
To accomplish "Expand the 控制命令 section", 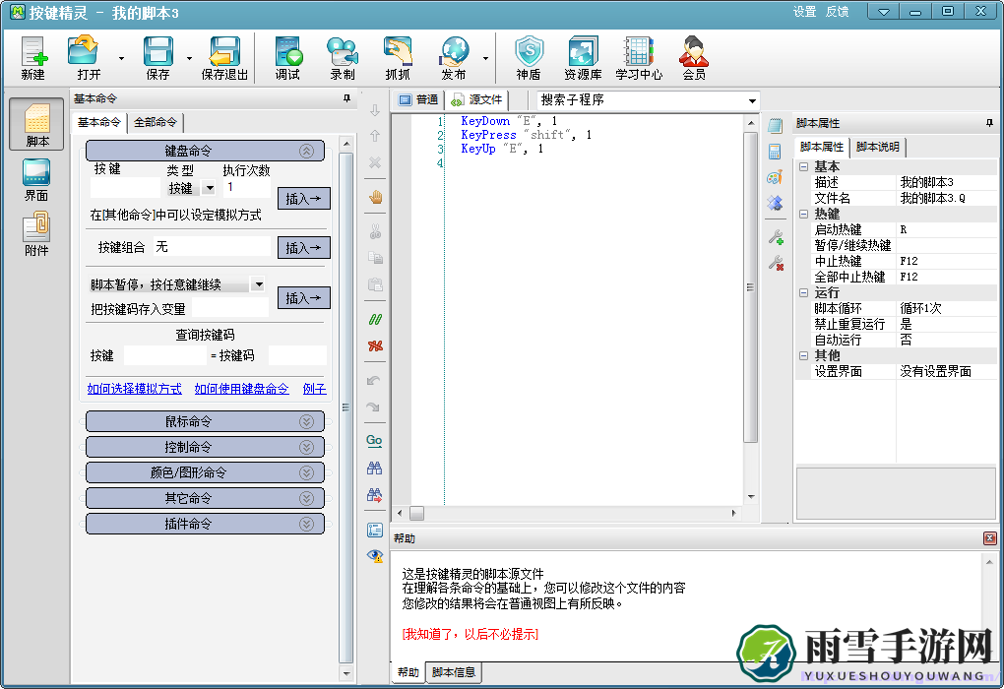I will (307, 447).
